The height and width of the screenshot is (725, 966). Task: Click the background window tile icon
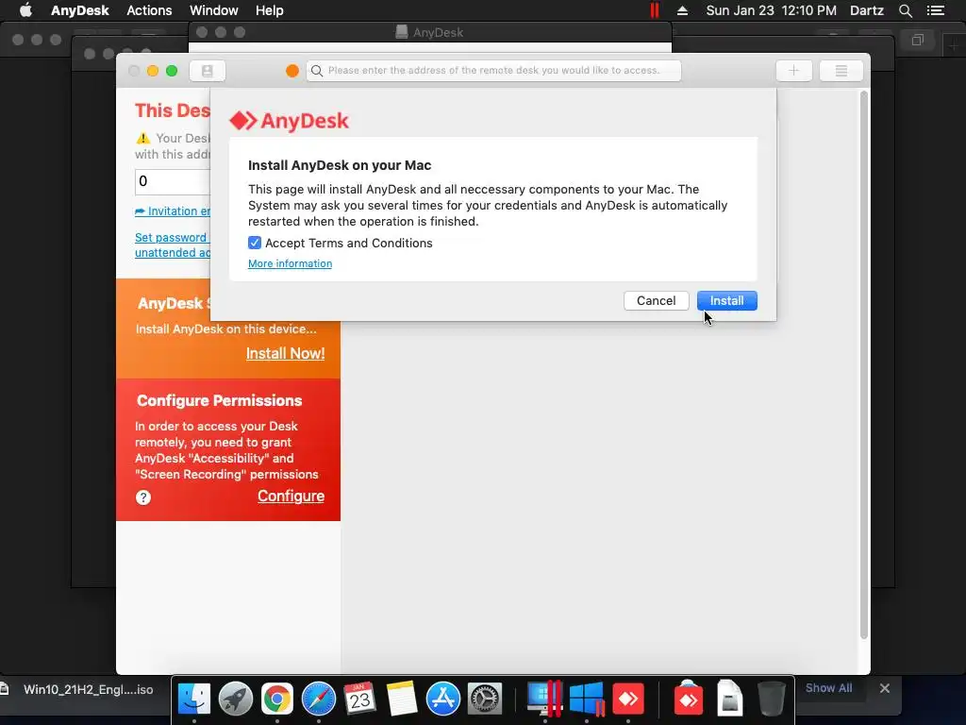tap(917, 40)
